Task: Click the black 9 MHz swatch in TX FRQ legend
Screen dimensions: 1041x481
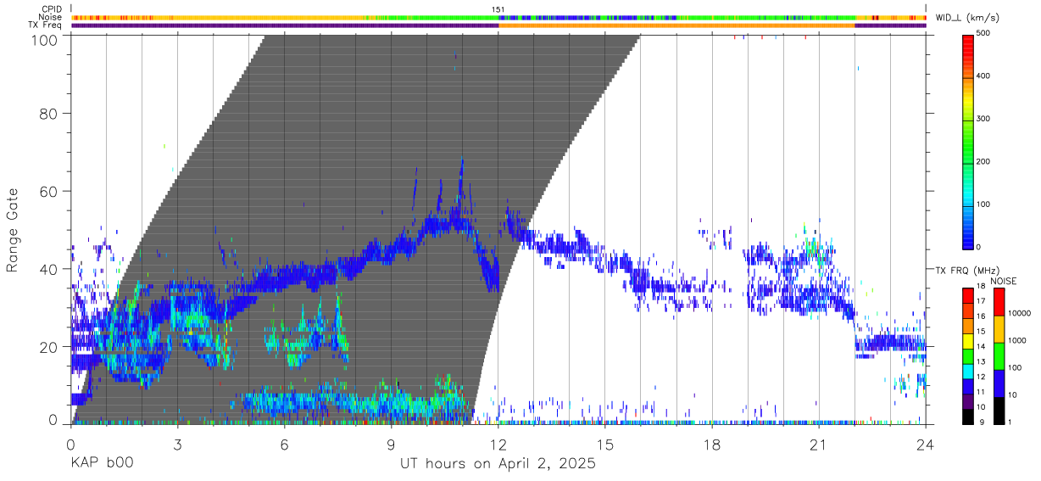Action: 968,417
